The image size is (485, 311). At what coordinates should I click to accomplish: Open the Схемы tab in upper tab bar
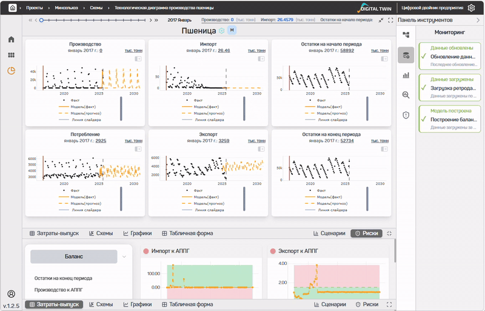coord(101,233)
